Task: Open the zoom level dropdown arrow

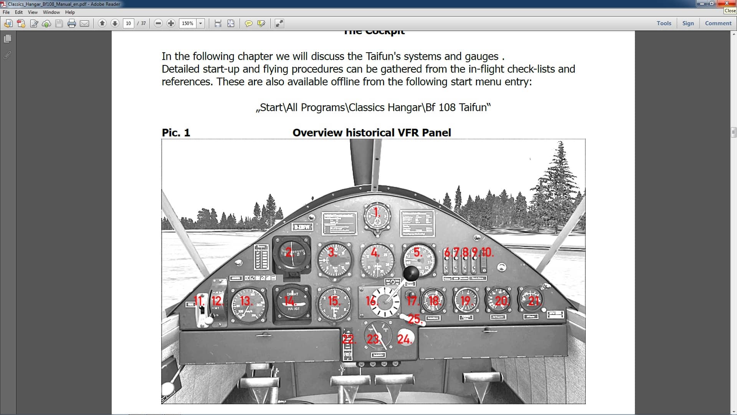Action: 200,23
